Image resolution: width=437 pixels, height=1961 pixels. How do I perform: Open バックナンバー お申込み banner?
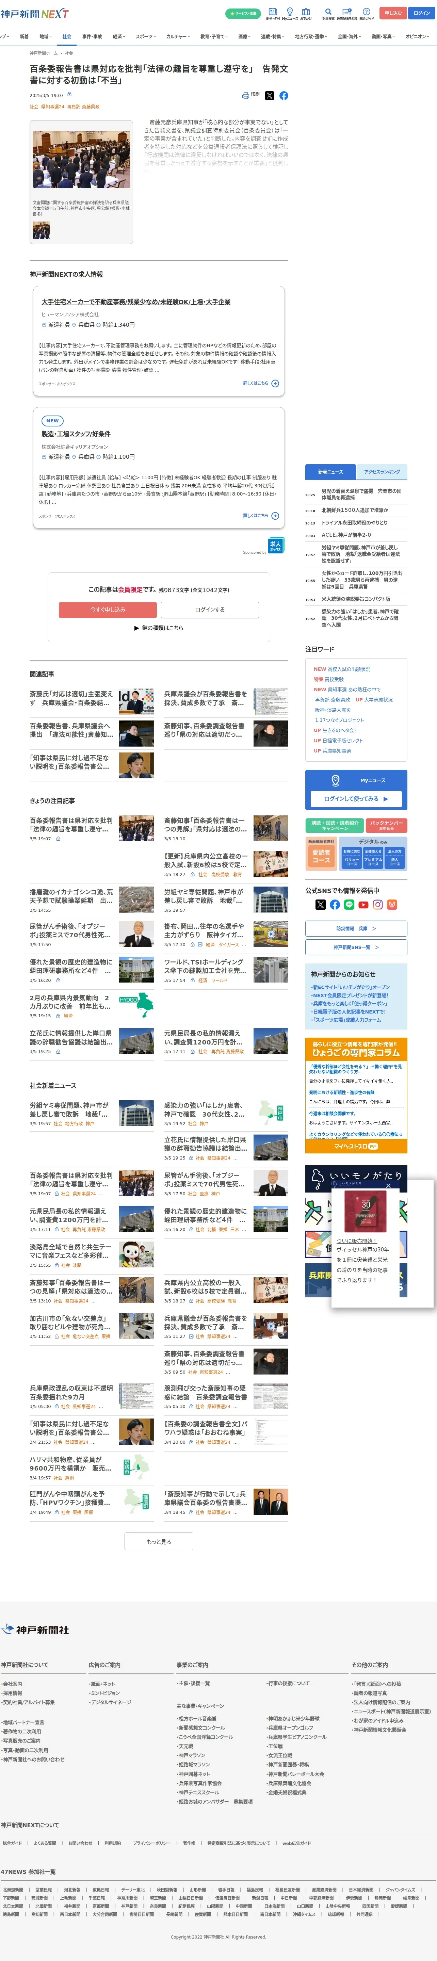pos(387,825)
